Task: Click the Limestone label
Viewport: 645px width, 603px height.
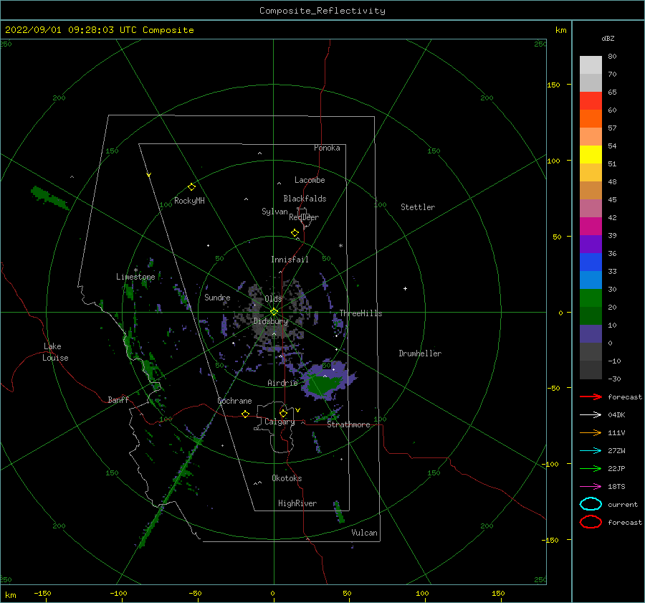Action: [135, 277]
